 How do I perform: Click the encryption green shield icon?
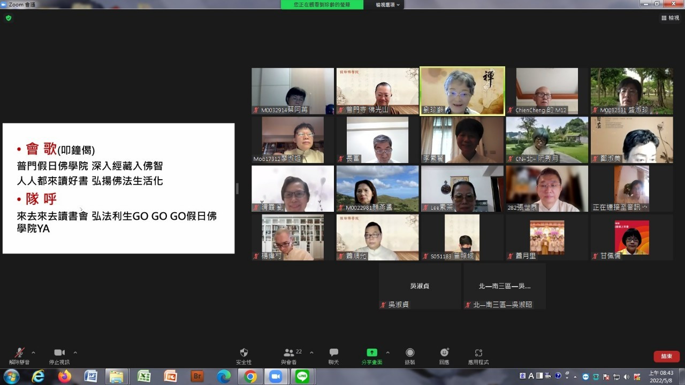click(x=9, y=18)
